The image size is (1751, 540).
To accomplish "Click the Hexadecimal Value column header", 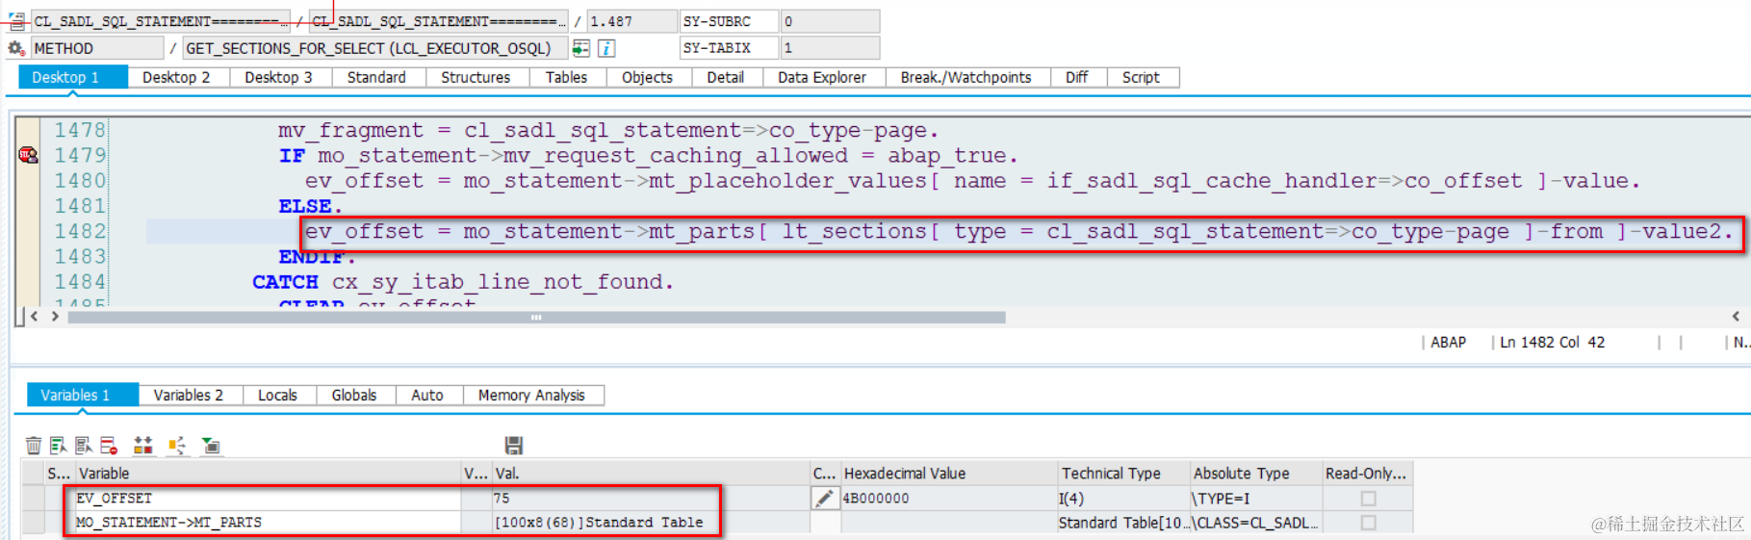I will (948, 473).
